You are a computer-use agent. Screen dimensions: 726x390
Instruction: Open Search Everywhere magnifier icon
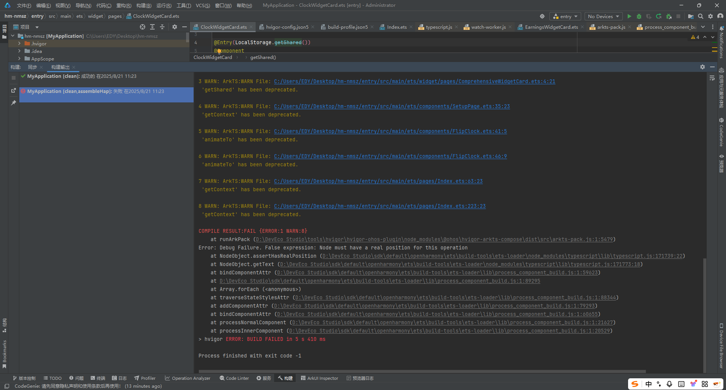click(701, 16)
